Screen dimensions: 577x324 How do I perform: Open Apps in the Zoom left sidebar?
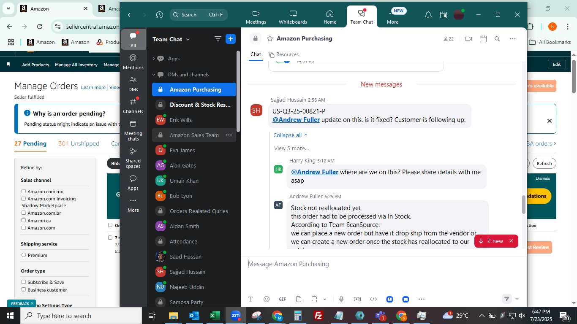133,182
